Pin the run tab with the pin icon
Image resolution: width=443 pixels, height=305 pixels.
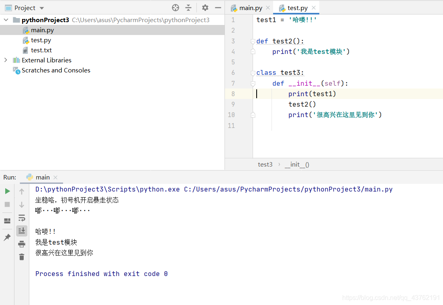click(7, 237)
